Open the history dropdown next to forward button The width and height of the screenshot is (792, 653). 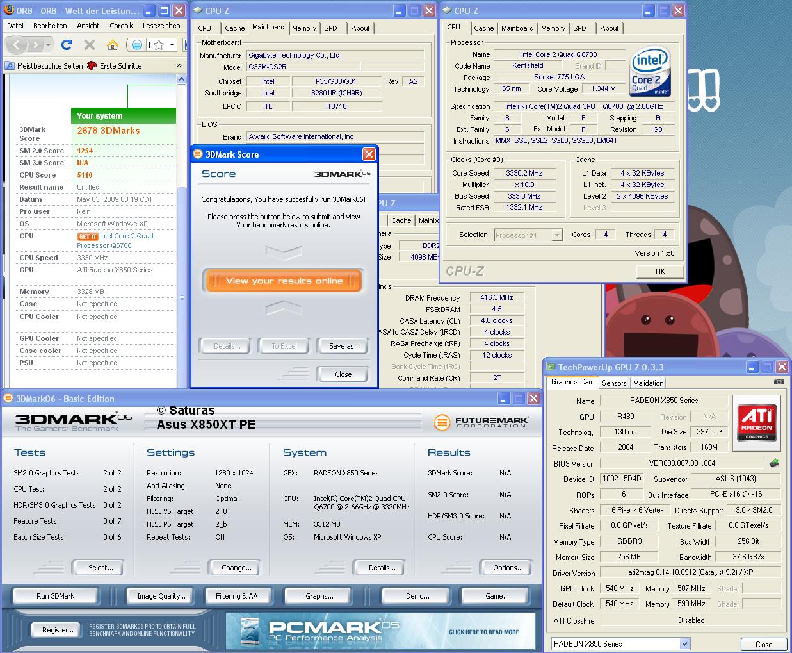click(48, 45)
